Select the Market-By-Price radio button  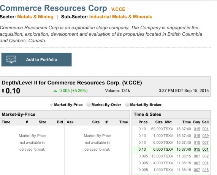coord(51,105)
